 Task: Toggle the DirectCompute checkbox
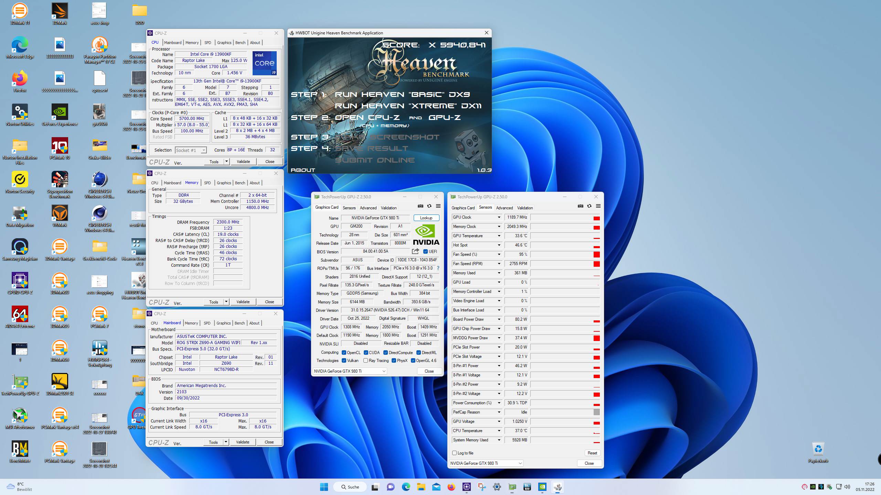[385, 352]
